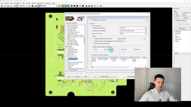Click the magnifier zoom icon in toolbar
Viewport: 191px width, 107px height.
[x=26, y=6]
